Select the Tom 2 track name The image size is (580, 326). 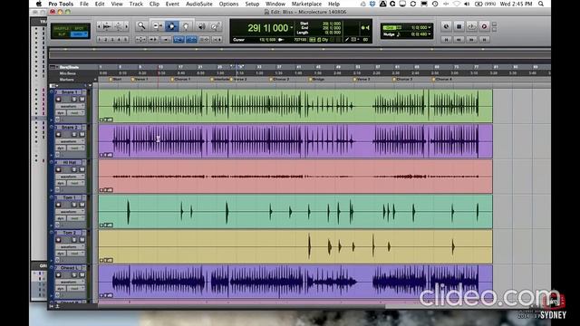(70, 232)
